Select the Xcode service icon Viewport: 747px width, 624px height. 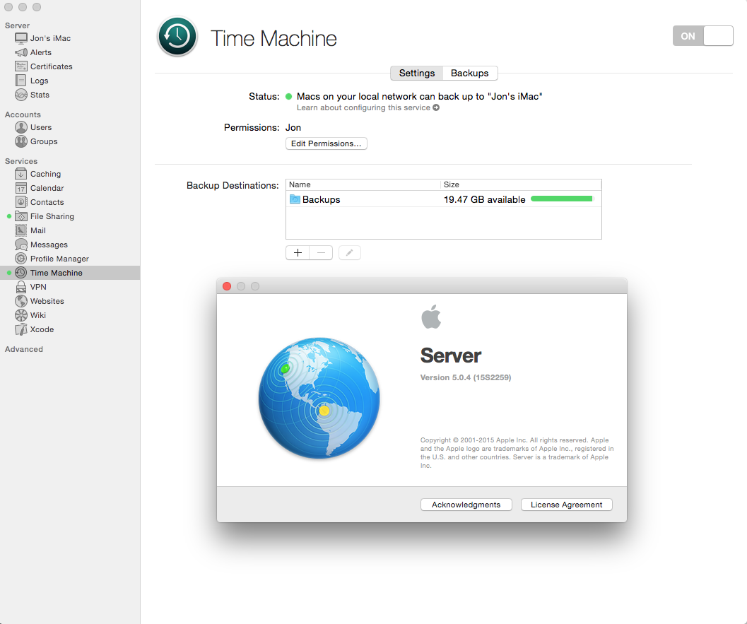coord(21,329)
